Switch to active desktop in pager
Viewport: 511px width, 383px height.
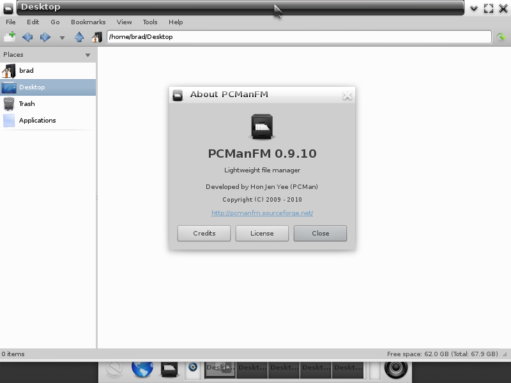(220, 370)
